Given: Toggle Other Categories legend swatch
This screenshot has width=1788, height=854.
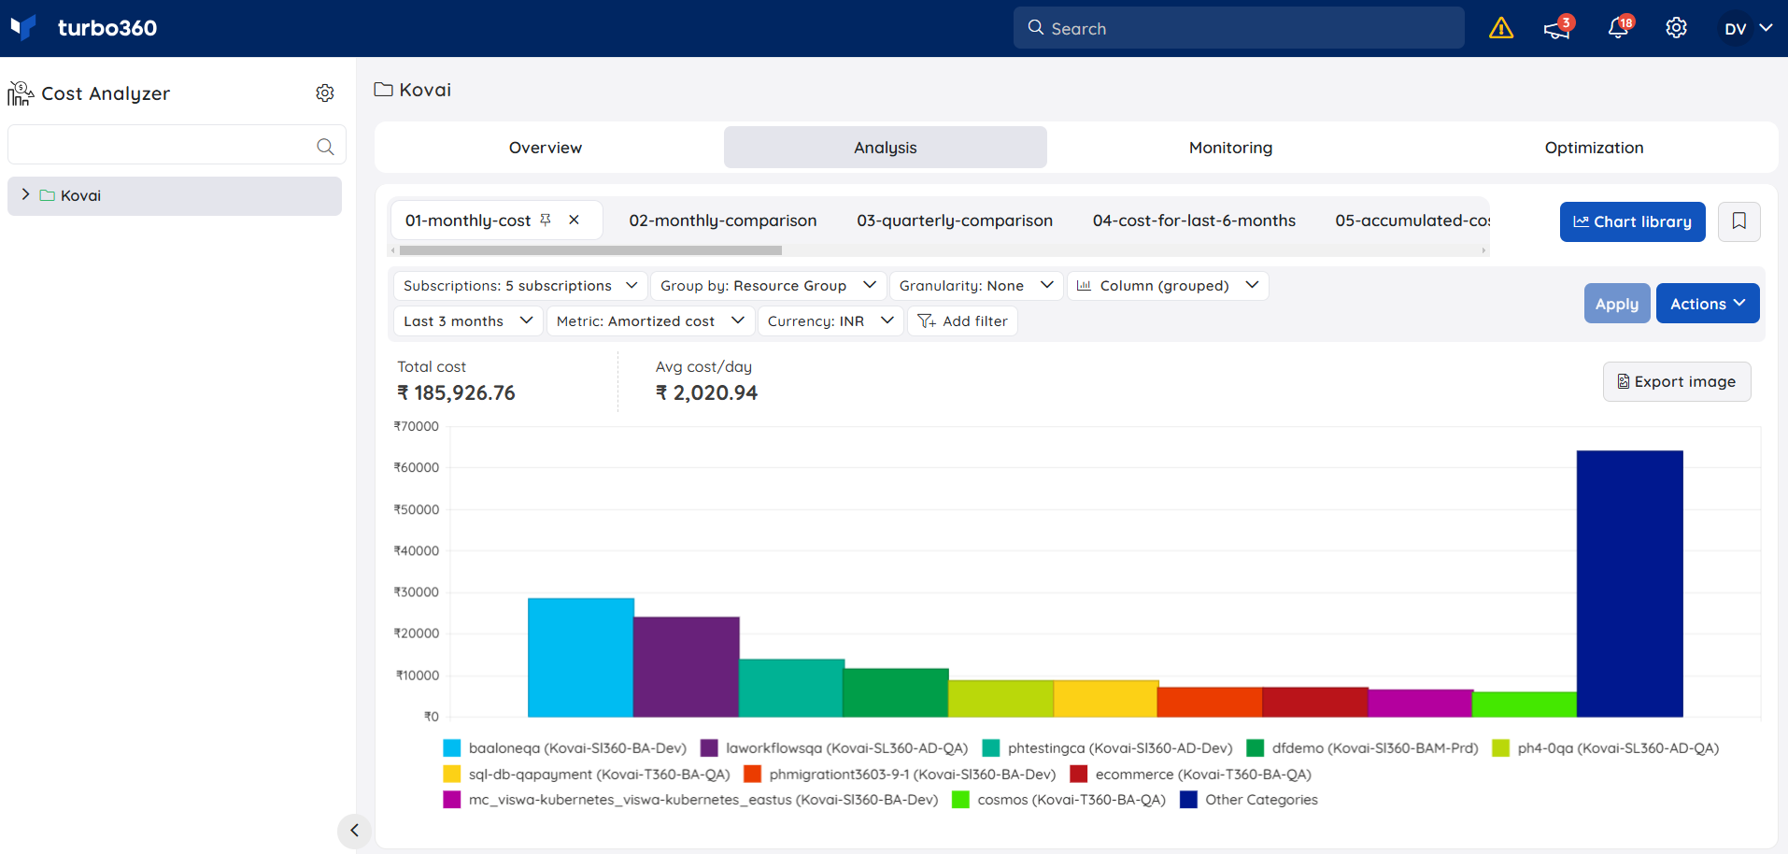Looking at the screenshot, I should pyautogui.click(x=1188, y=800).
